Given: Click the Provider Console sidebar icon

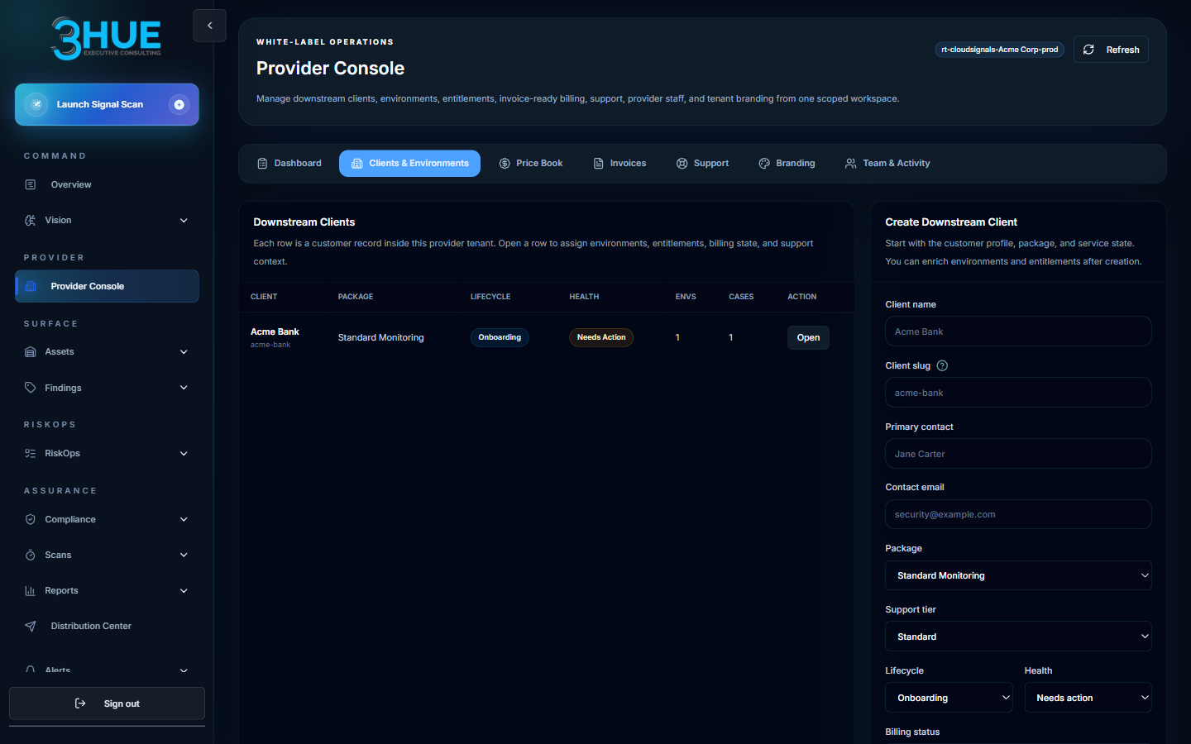Looking at the screenshot, I should pos(31,287).
